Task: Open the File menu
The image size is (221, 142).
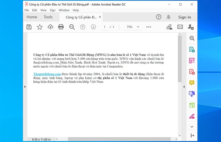Action: [x=27, y=10]
